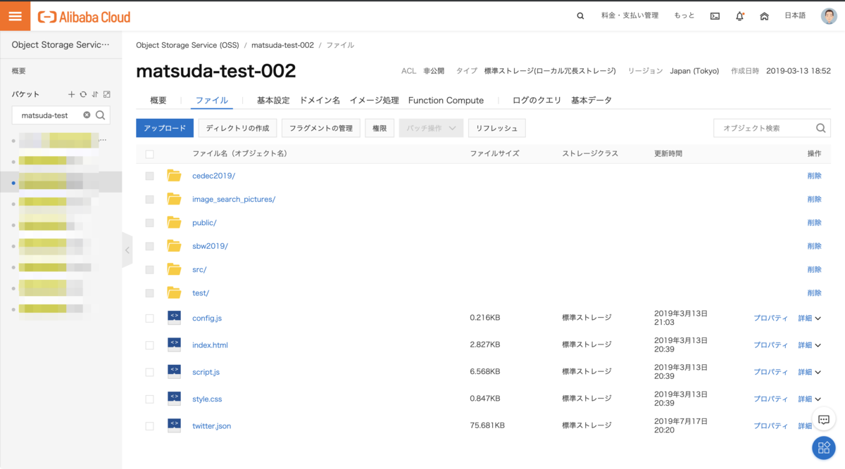Open the image_search_pictures/ folder link
Viewport: 845px width, 469px height.
pyautogui.click(x=234, y=200)
